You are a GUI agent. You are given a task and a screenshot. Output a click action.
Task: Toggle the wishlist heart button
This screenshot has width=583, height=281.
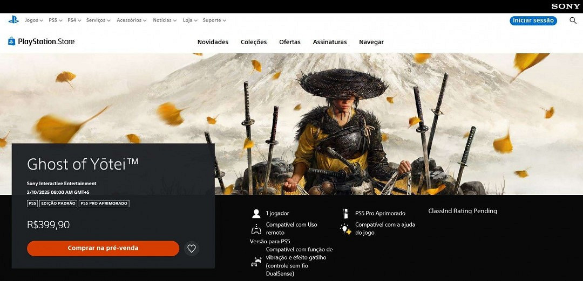tap(191, 248)
